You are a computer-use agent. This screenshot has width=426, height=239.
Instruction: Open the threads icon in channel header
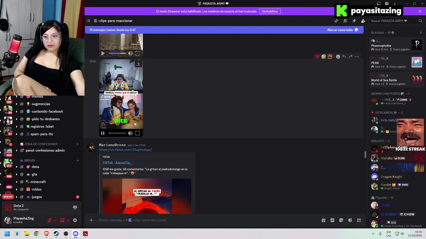(336, 21)
